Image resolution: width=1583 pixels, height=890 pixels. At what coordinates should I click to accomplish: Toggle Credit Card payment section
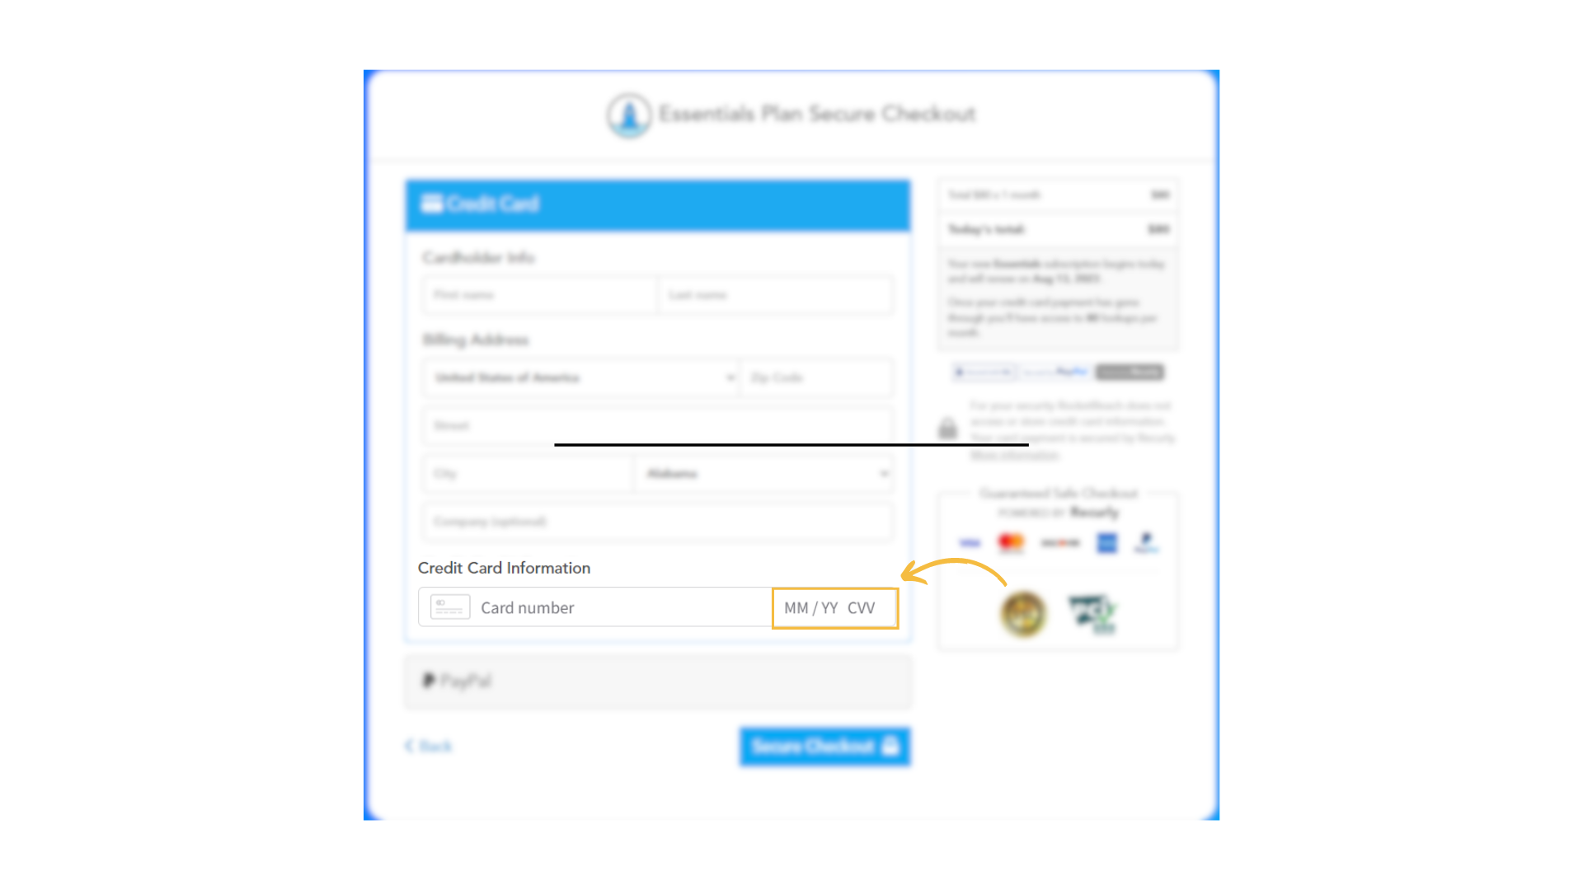[658, 204]
